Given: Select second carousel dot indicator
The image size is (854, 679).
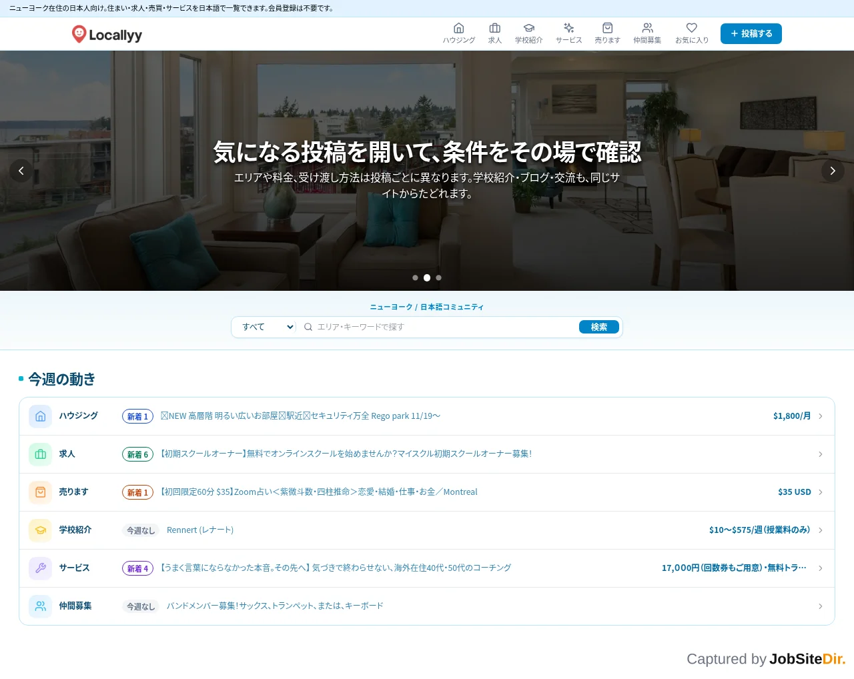Looking at the screenshot, I should [427, 277].
